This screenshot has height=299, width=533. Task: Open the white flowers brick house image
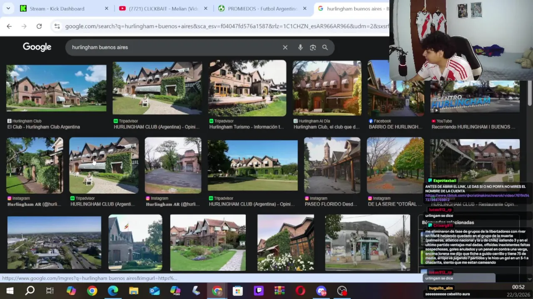click(286, 243)
